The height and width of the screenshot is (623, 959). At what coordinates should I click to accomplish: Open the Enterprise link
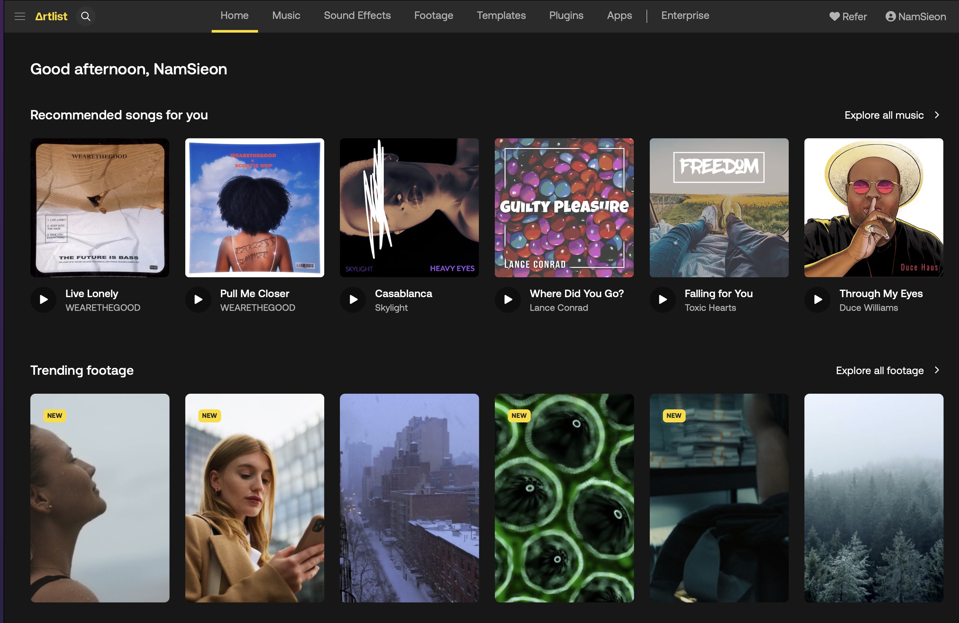[x=685, y=16]
